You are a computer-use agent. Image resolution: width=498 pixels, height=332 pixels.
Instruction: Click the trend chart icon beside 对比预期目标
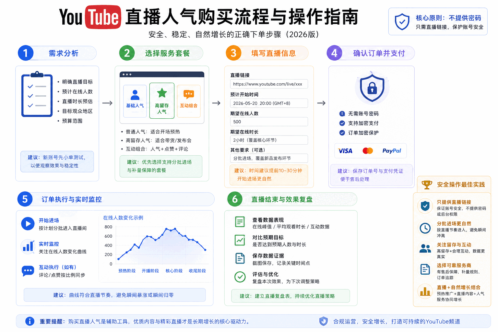(x=240, y=240)
